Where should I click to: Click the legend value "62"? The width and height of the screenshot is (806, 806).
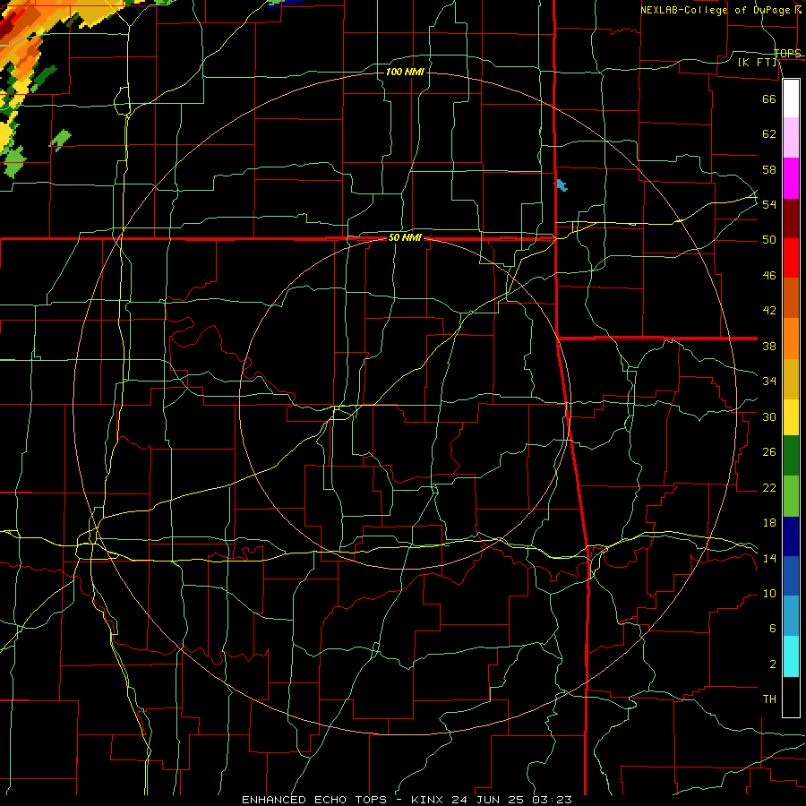(769, 134)
